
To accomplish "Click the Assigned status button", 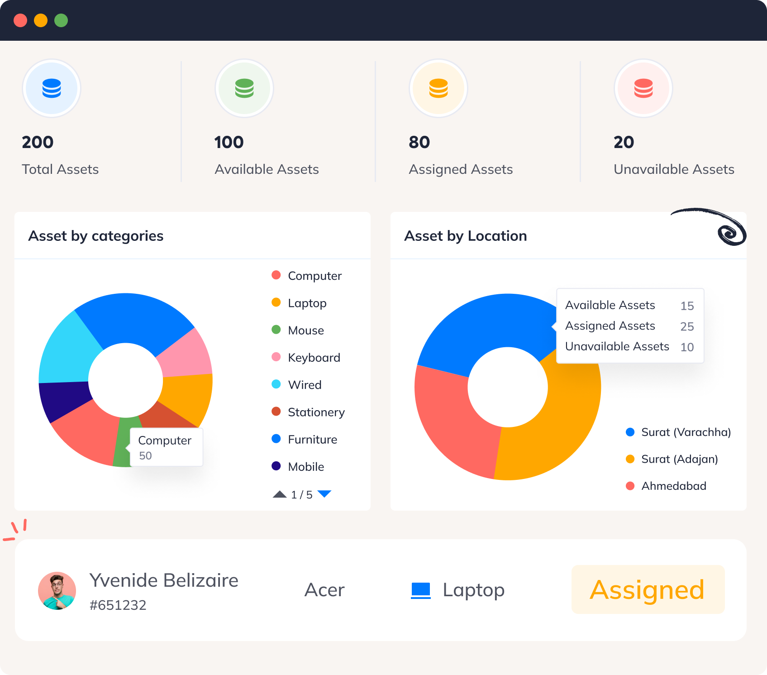I will 648,589.
